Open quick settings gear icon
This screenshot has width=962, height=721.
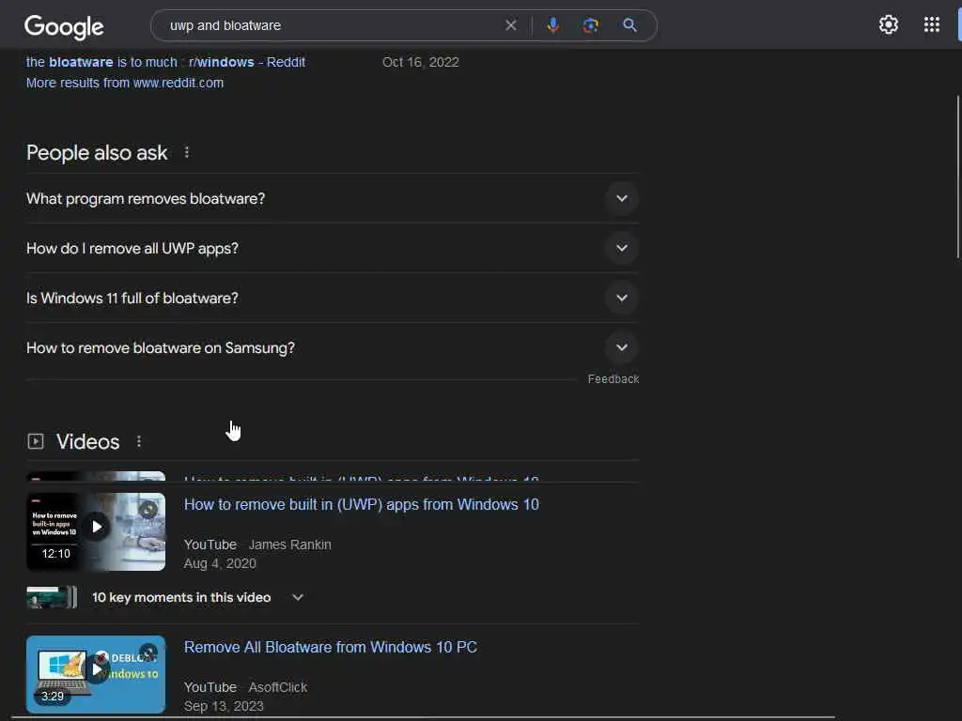pyautogui.click(x=889, y=24)
